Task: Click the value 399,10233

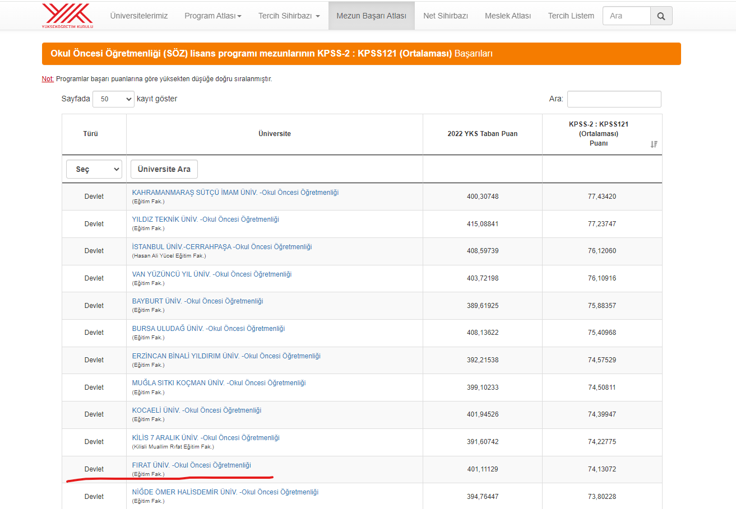Action: [483, 387]
